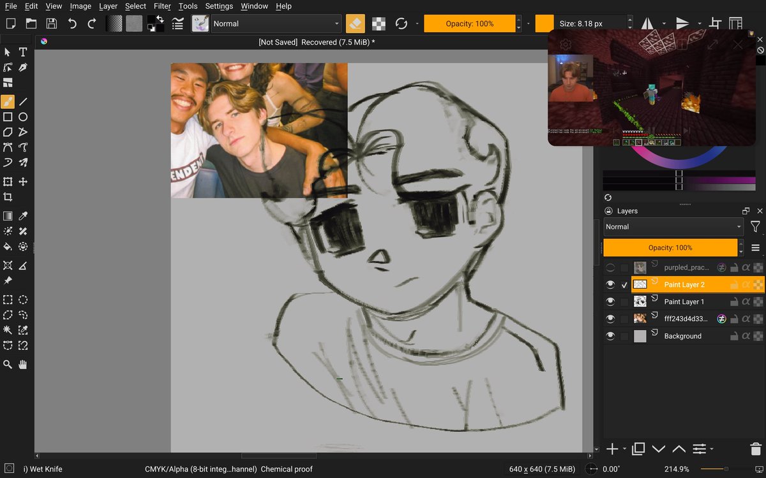Select the Gradient tool
Image resolution: width=766 pixels, height=478 pixels.
(8, 216)
